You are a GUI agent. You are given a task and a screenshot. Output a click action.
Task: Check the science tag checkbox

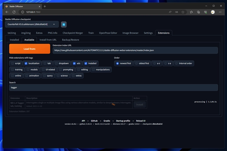58,75
